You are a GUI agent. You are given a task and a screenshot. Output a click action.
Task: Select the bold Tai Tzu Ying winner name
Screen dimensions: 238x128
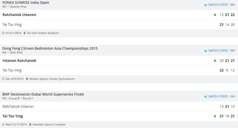click(x=13, y=116)
